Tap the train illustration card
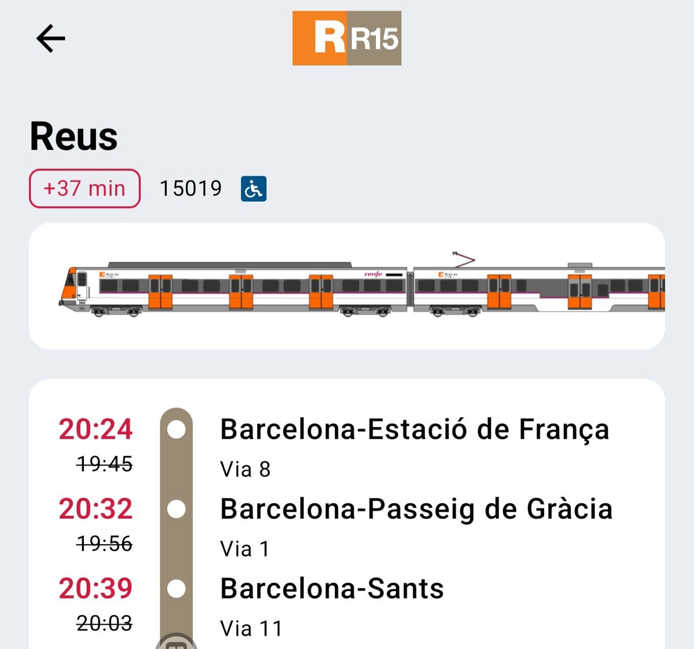Screen dimensions: 694x649 347,286
